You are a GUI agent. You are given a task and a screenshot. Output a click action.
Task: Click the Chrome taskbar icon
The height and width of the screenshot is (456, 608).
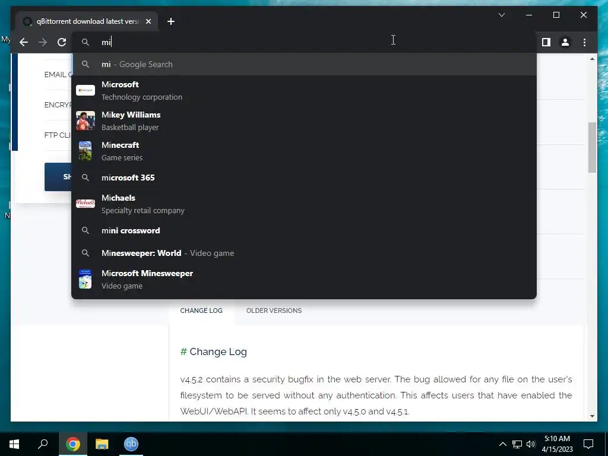[x=72, y=444]
